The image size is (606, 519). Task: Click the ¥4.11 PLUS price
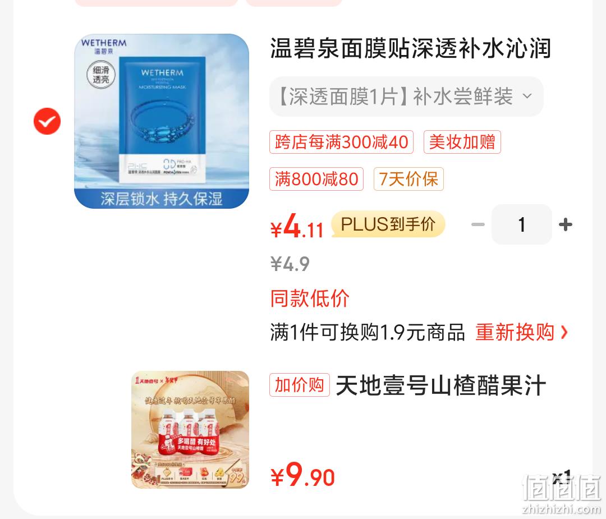(297, 227)
